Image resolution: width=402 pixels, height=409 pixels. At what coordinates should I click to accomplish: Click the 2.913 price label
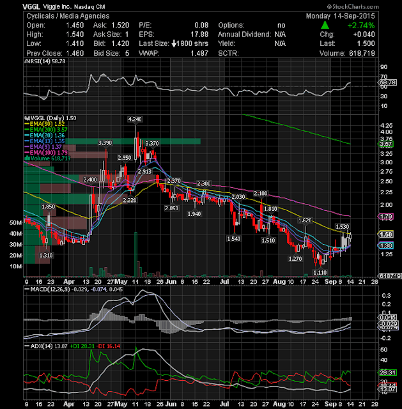(x=144, y=172)
